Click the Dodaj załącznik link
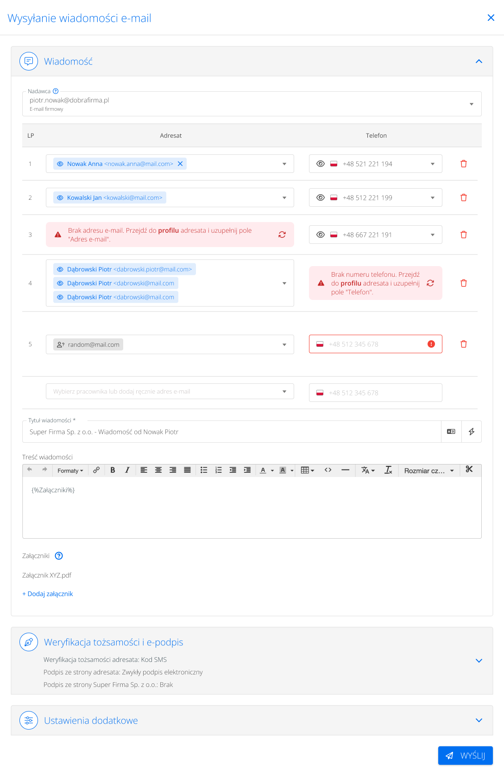 click(48, 594)
